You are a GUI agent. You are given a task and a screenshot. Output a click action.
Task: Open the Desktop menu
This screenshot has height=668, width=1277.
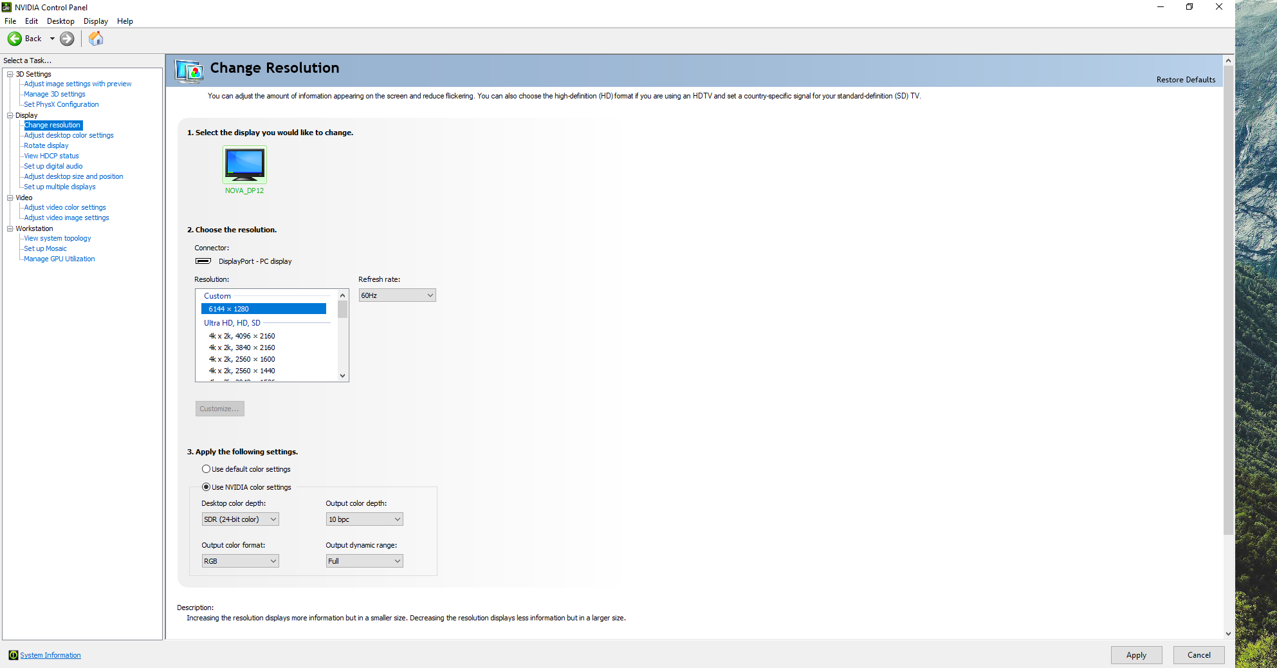[x=60, y=21]
